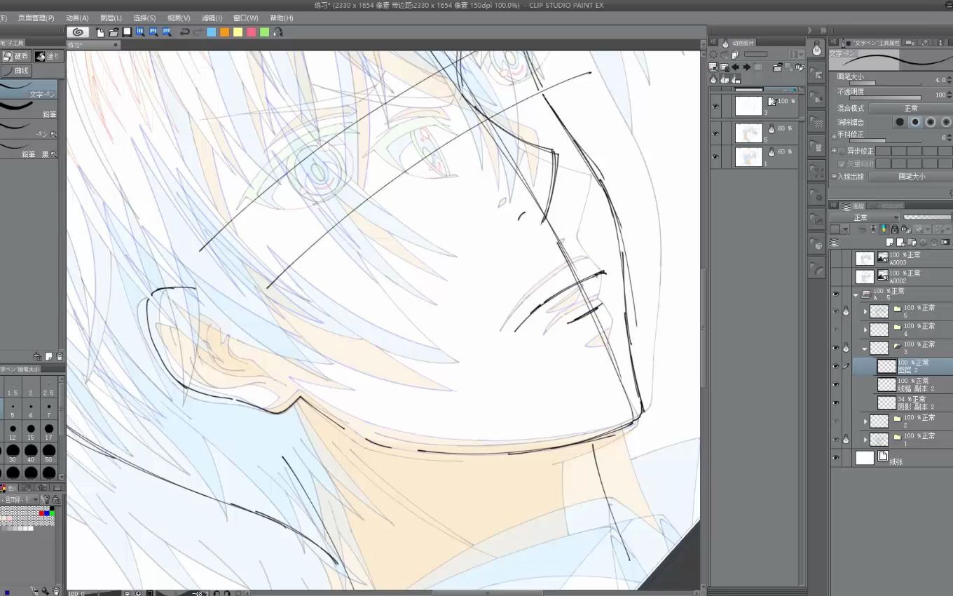Image resolution: width=953 pixels, height=596 pixels.
Task: Expand the 手抖修正 plus toggle
Action: click(834, 135)
